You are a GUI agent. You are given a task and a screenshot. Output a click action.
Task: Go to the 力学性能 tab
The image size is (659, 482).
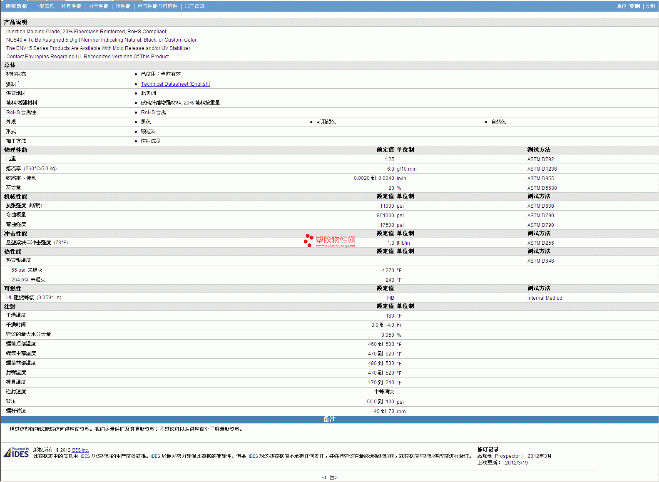click(x=98, y=6)
